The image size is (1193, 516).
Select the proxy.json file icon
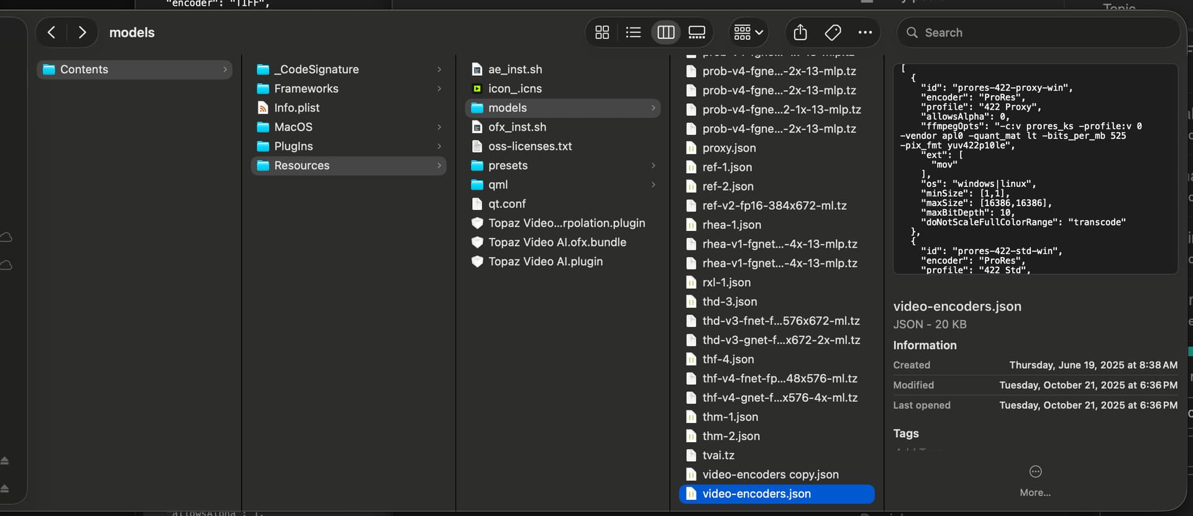click(691, 148)
